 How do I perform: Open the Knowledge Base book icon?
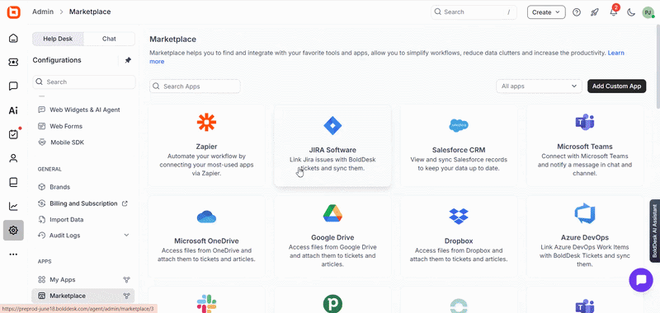(x=13, y=182)
